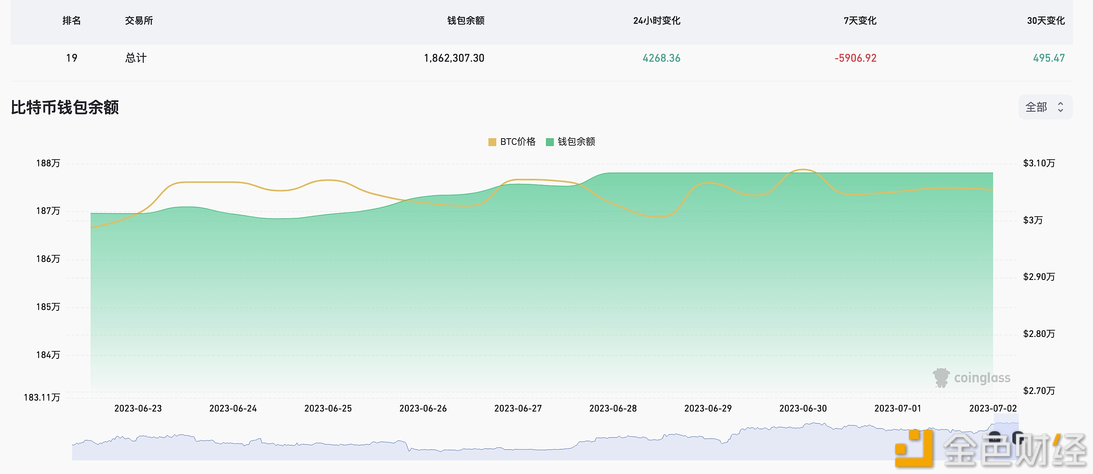Click the 2023-06-23 x-axis date label
Viewport: 1093px width, 474px height.
138,408
